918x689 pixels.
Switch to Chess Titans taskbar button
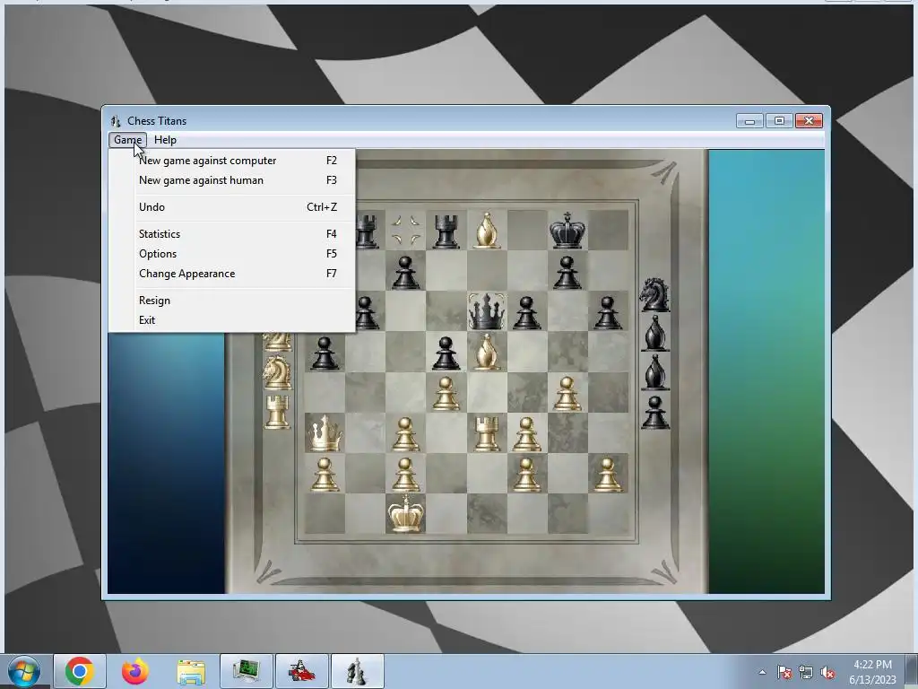[358, 671]
